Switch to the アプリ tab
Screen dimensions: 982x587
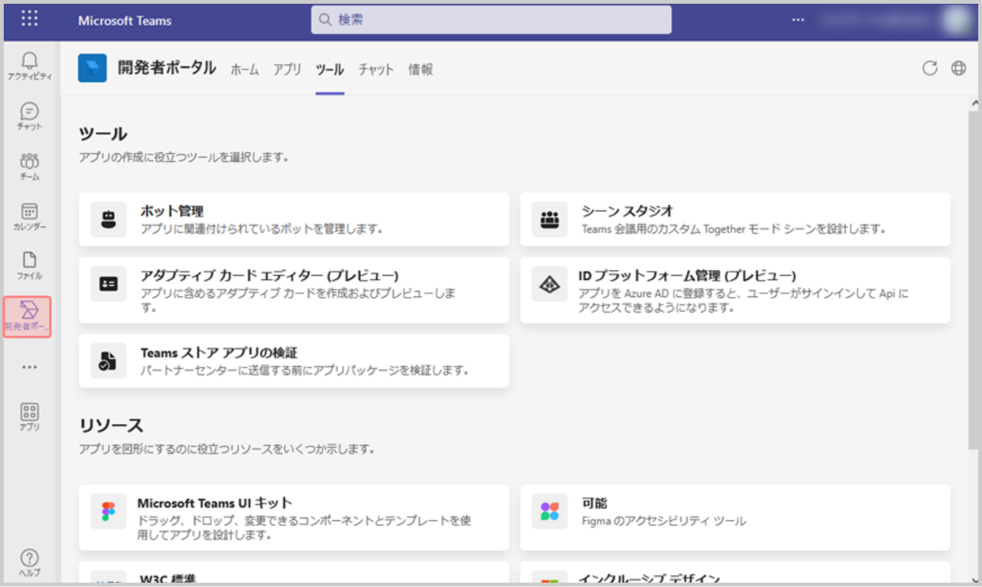287,69
